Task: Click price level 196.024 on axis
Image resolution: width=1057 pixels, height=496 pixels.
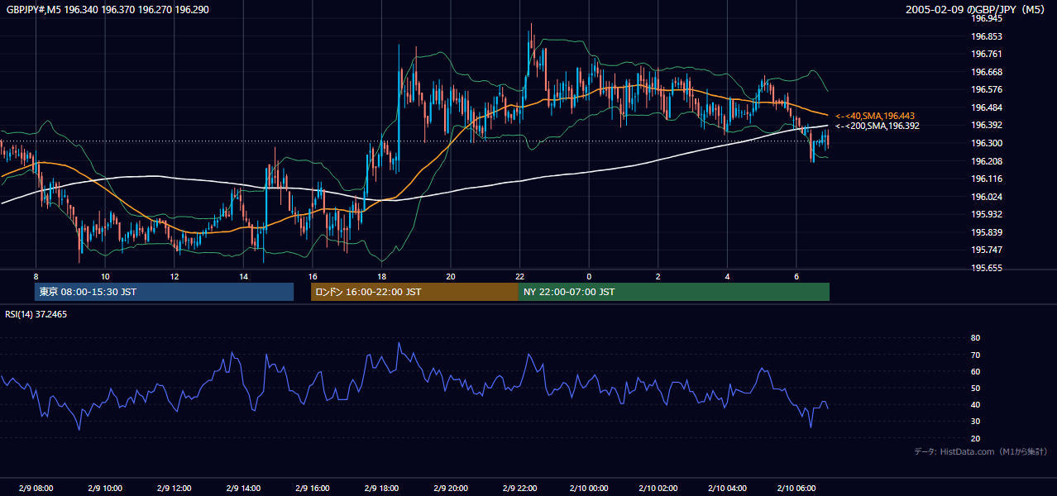Action: tap(986, 197)
